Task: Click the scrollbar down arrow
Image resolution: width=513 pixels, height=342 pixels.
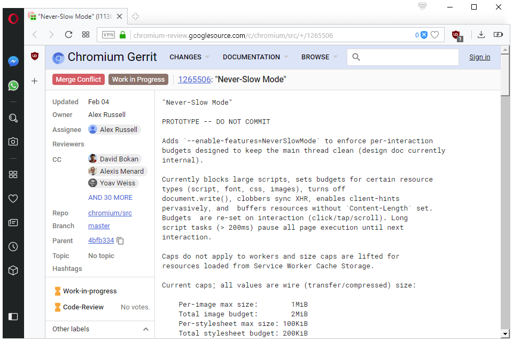Action: [505, 334]
